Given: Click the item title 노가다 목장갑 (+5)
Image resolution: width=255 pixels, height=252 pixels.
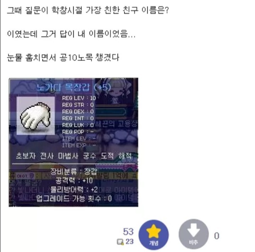Looking at the screenshot, I should tap(73, 87).
